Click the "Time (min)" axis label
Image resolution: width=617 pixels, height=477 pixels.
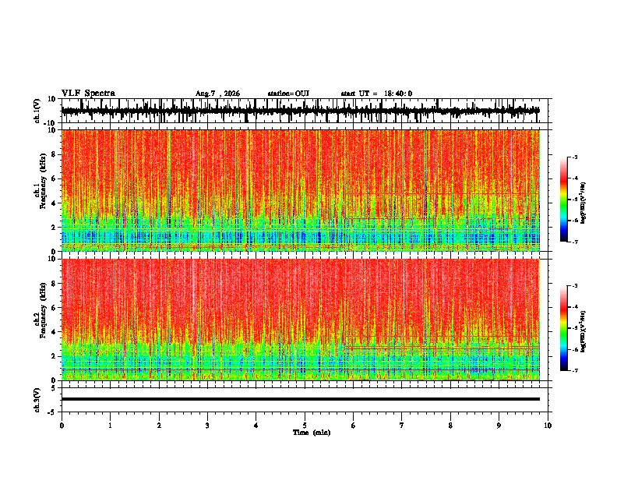tap(312, 433)
